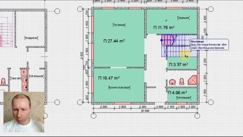Image resolution: width=243 pixels, height=137 pixels.
Task: Click the П:4.06 m² area value
Action: [177, 93]
